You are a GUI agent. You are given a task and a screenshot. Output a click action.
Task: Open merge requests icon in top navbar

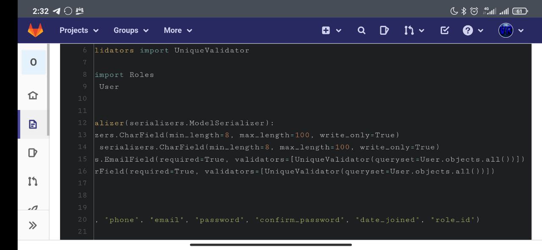coord(409,30)
